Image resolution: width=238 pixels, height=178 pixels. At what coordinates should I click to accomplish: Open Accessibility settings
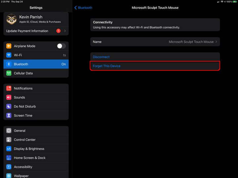(x=36, y=167)
